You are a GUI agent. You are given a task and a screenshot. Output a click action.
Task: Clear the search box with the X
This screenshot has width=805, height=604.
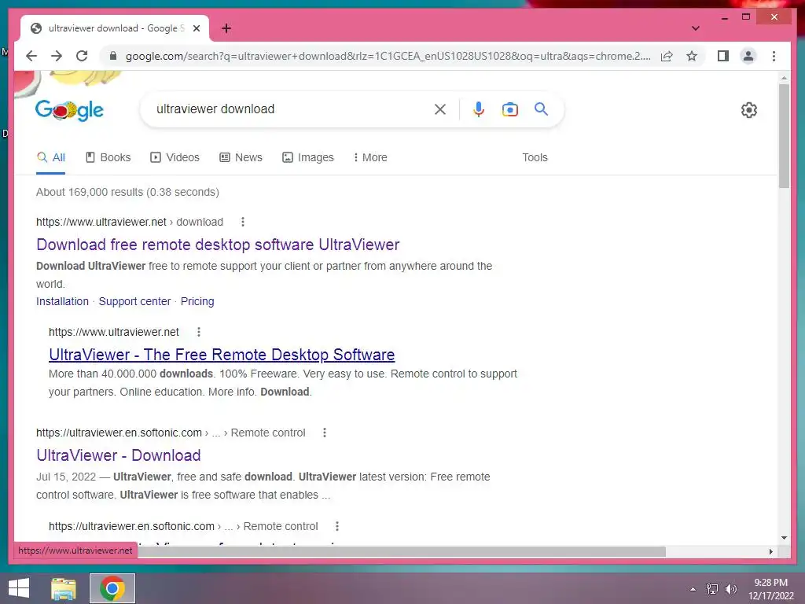click(440, 109)
